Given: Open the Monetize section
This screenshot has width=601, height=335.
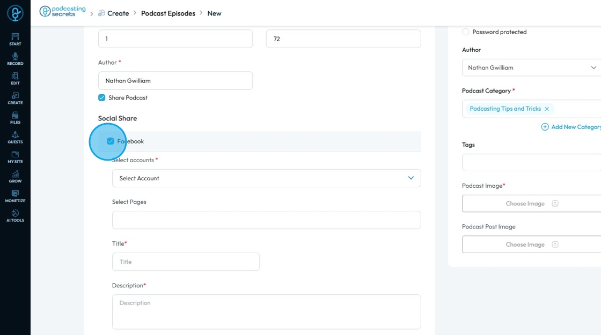Looking at the screenshot, I should pyautogui.click(x=15, y=196).
